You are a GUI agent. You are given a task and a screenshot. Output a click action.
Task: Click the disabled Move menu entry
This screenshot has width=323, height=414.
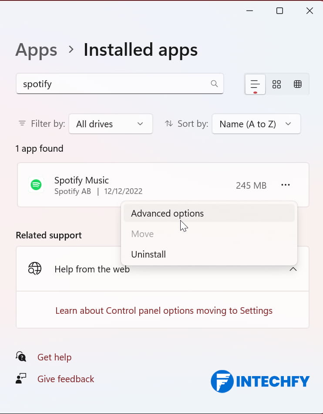(x=209, y=234)
